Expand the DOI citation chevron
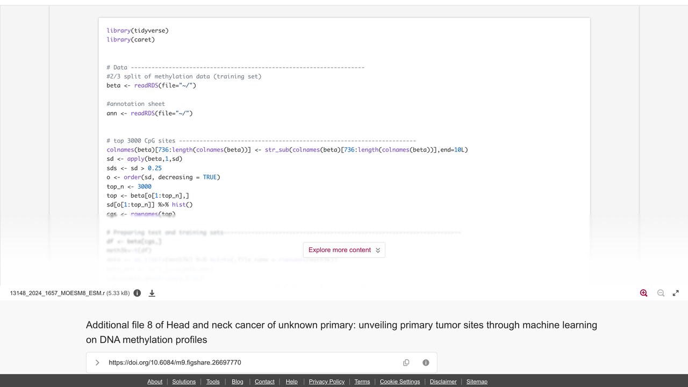 97,363
